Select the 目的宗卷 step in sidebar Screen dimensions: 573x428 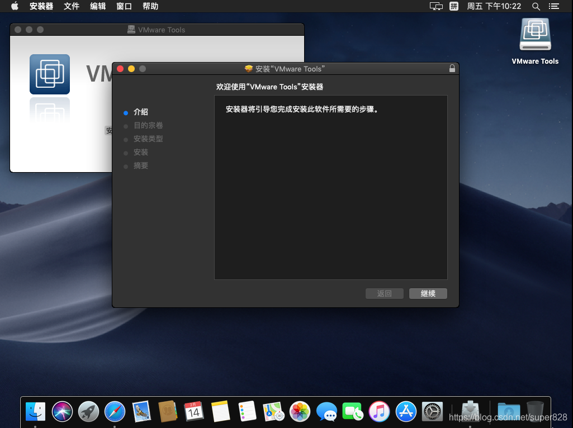148,126
